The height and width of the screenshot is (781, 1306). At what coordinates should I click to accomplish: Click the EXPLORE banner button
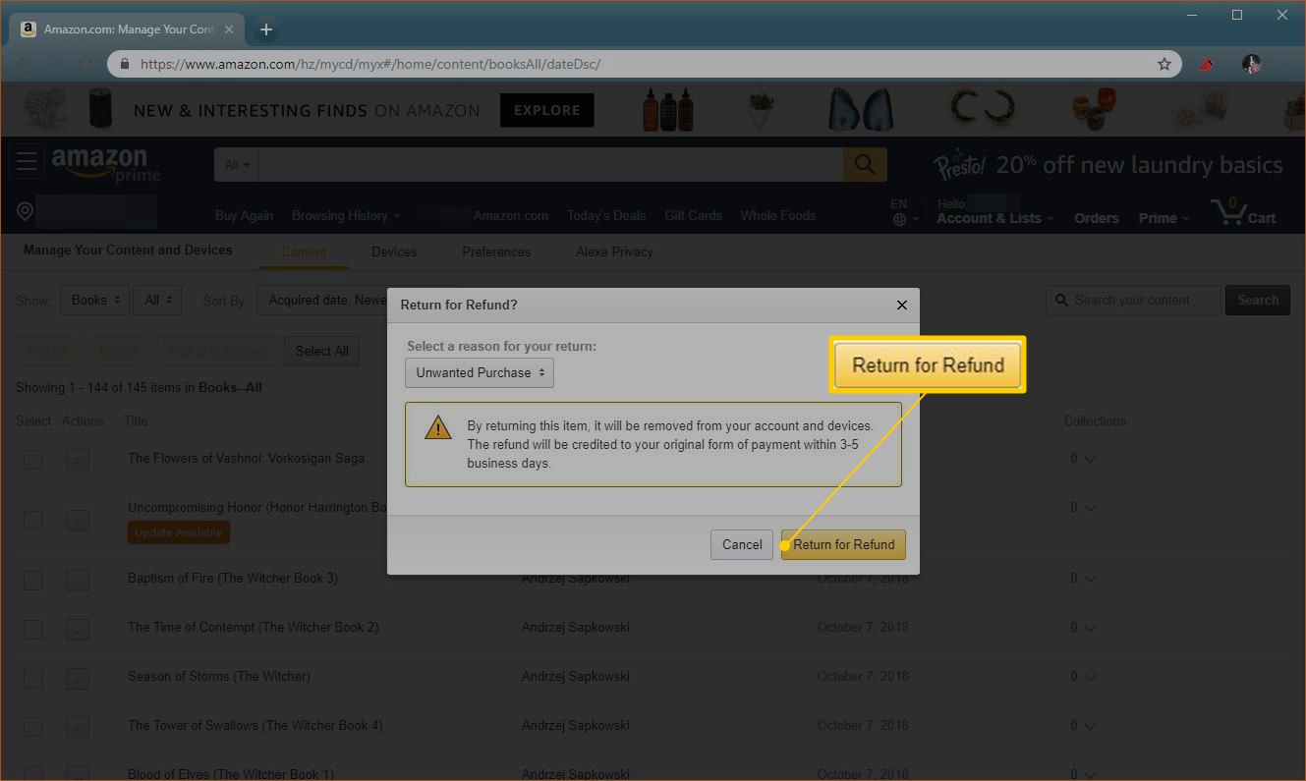click(x=547, y=110)
